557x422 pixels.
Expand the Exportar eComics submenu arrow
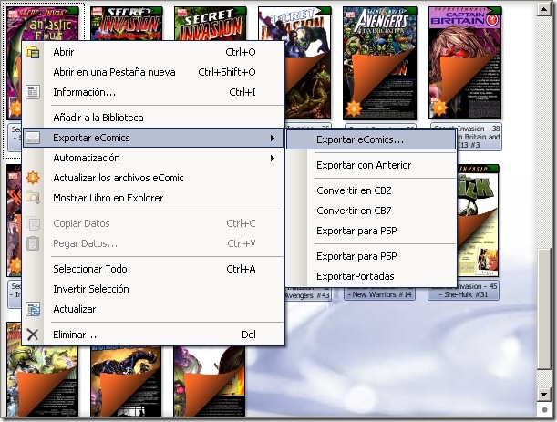pyautogui.click(x=273, y=138)
